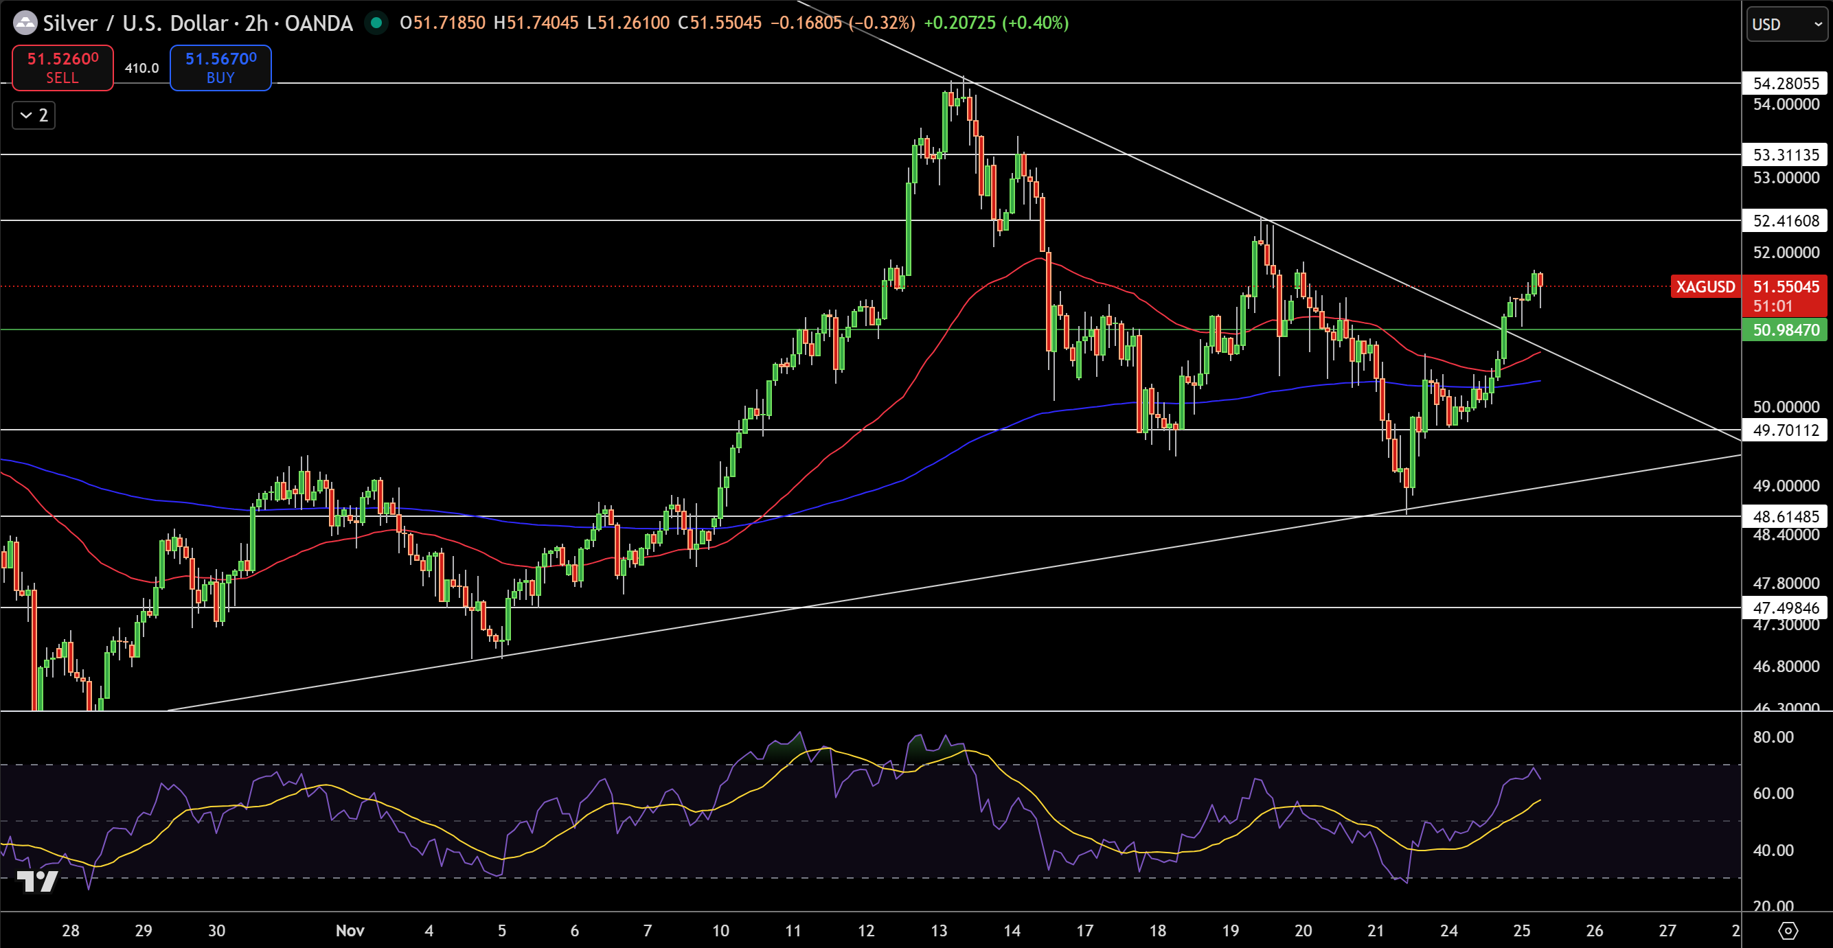This screenshot has height=948, width=1833.
Task: Select the 48.61485 line price label
Action: point(1786,516)
